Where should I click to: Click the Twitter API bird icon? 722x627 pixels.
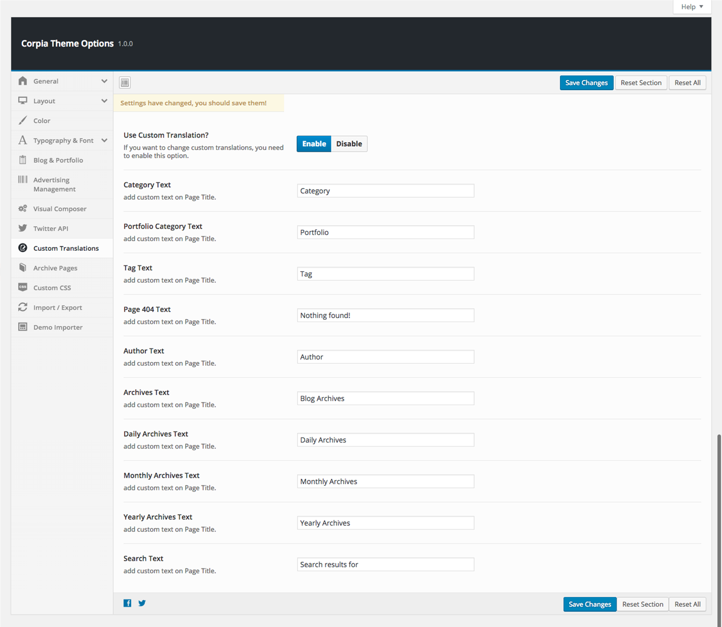[x=23, y=228]
